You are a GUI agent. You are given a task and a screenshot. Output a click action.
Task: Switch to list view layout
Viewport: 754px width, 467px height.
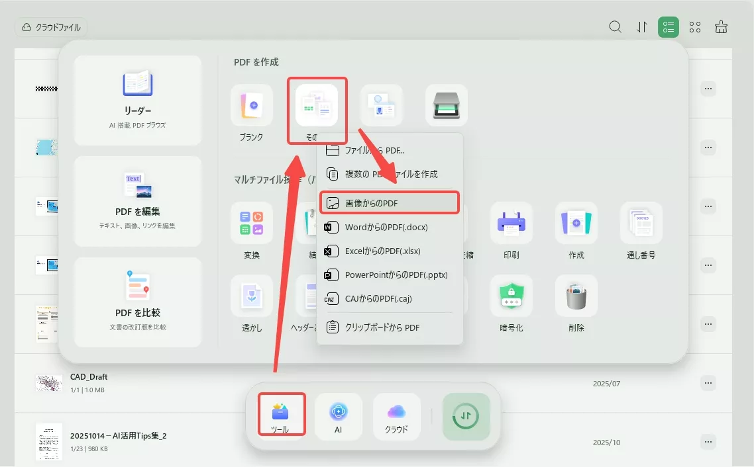tap(669, 27)
